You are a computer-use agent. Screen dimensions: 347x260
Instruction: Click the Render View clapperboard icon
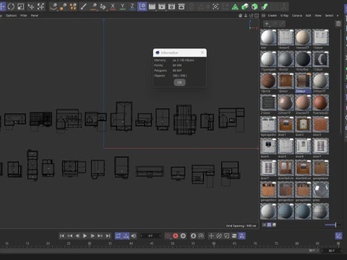tap(152, 6)
